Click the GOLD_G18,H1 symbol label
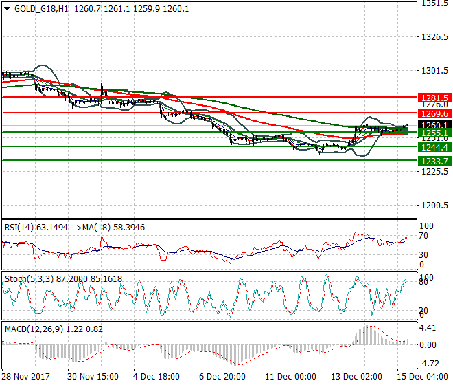The height and width of the screenshot is (385, 453). (41, 9)
